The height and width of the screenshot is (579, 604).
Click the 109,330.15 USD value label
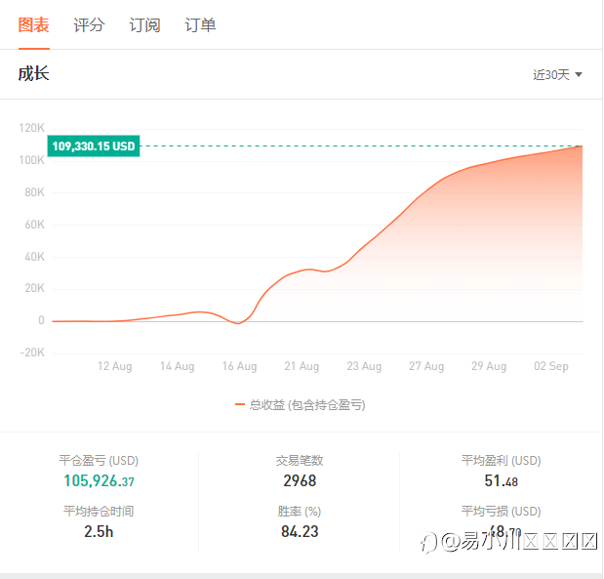[x=94, y=146]
